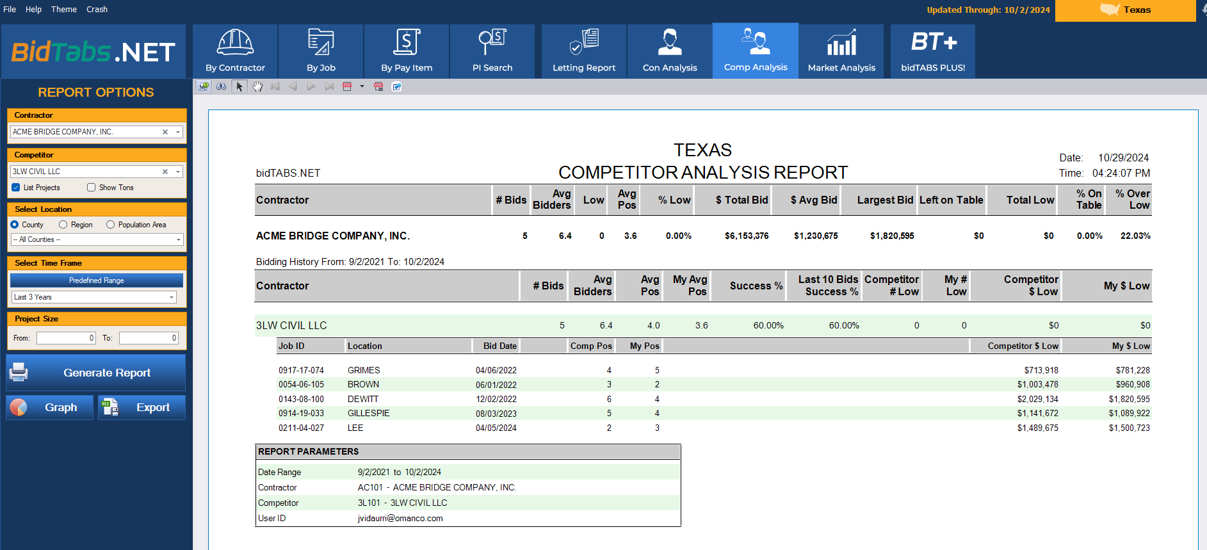Screen dimensions: 1207x550
Task: Go to last page of report
Action: click(x=329, y=86)
